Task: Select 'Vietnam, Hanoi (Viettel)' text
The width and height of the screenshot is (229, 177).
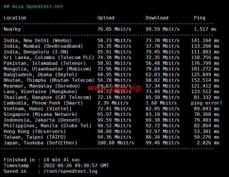Action: point(38,109)
